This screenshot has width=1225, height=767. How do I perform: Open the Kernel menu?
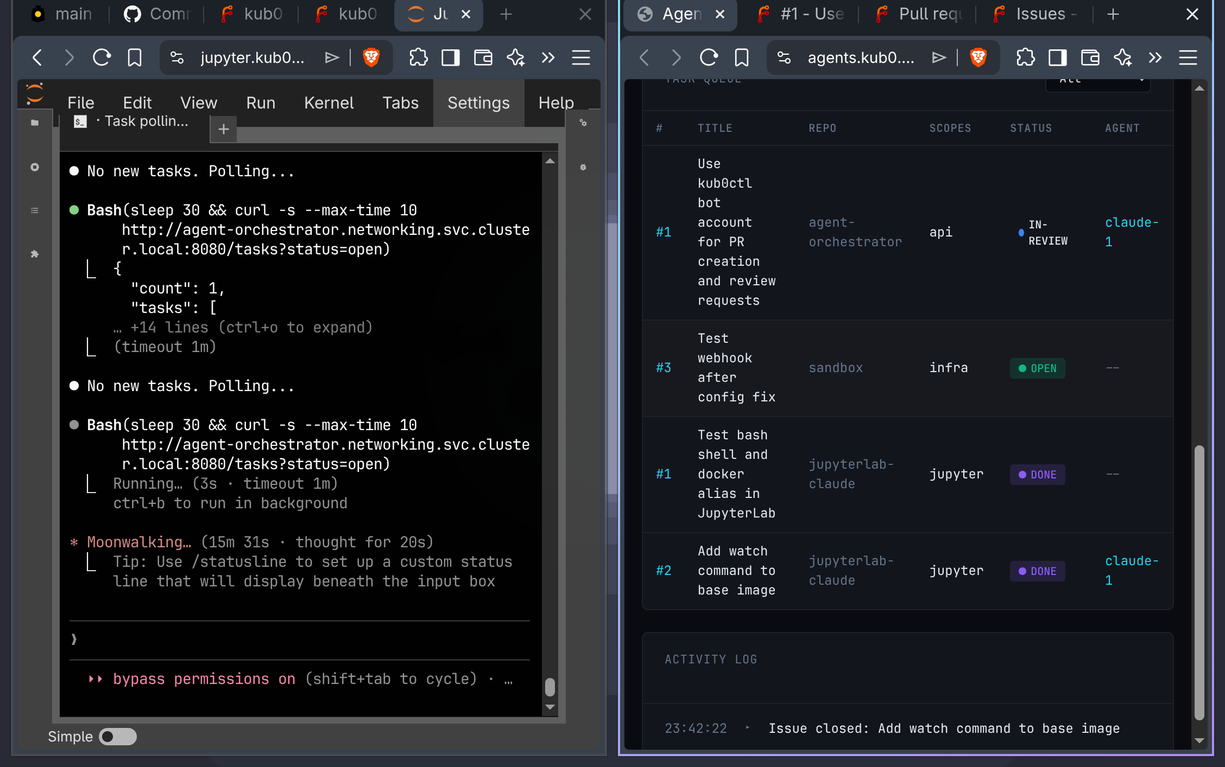(x=329, y=103)
